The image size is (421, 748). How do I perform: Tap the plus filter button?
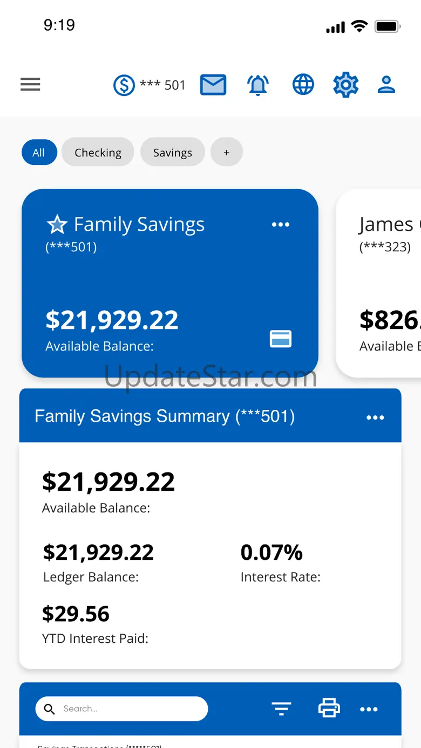227,153
